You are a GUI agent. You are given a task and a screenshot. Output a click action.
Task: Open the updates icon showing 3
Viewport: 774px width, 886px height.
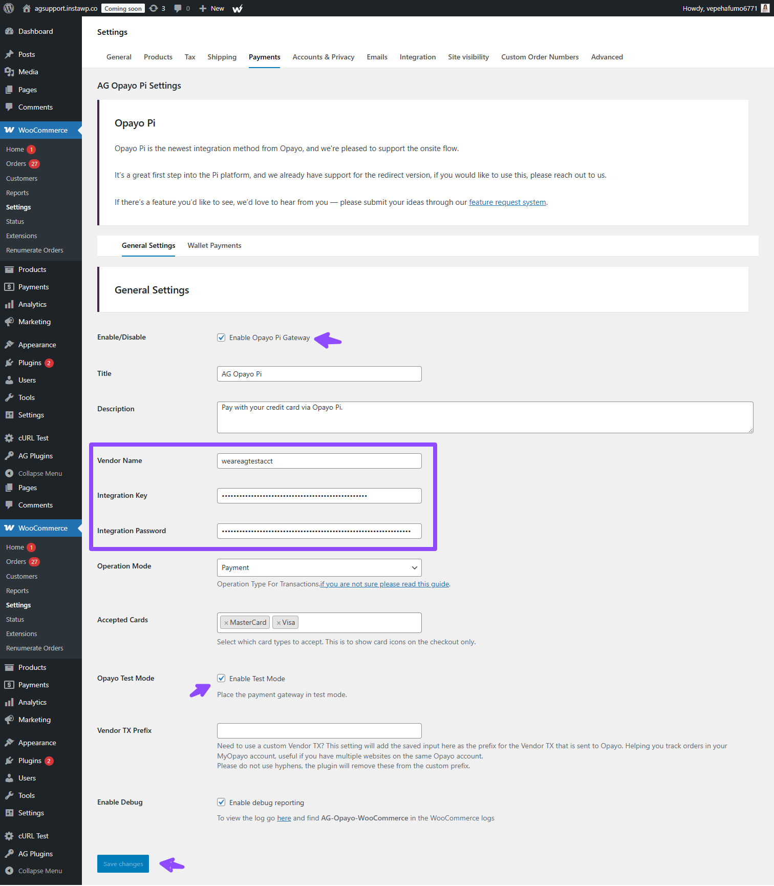tap(154, 8)
